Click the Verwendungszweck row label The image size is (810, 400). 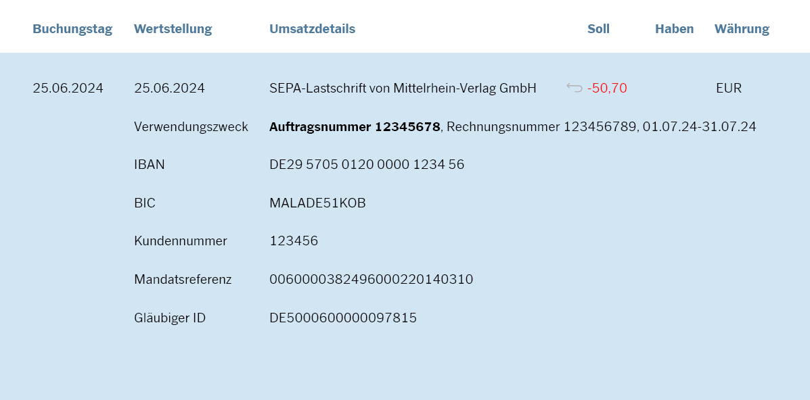pyautogui.click(x=191, y=127)
